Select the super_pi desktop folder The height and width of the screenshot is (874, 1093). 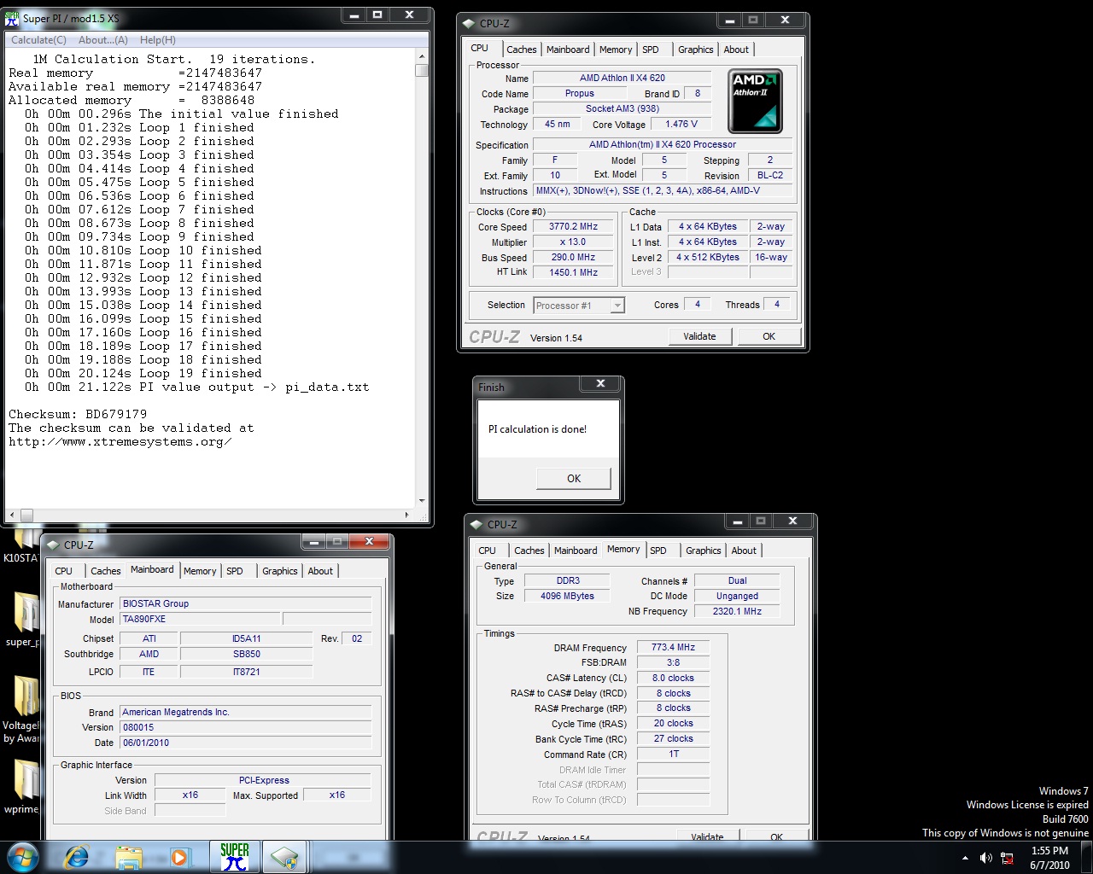click(20, 621)
